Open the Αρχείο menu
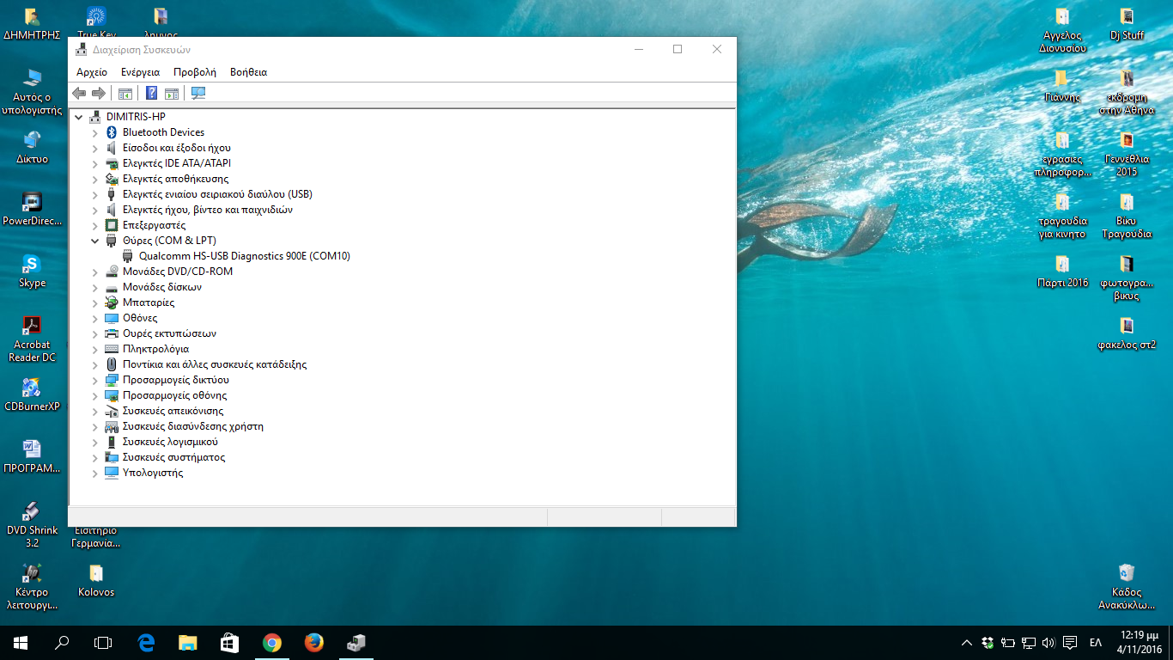This screenshot has width=1173, height=660. tap(92, 72)
